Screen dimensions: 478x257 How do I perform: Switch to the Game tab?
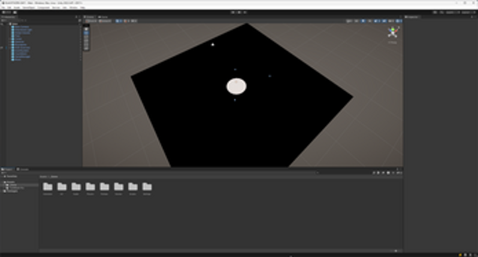(103, 17)
